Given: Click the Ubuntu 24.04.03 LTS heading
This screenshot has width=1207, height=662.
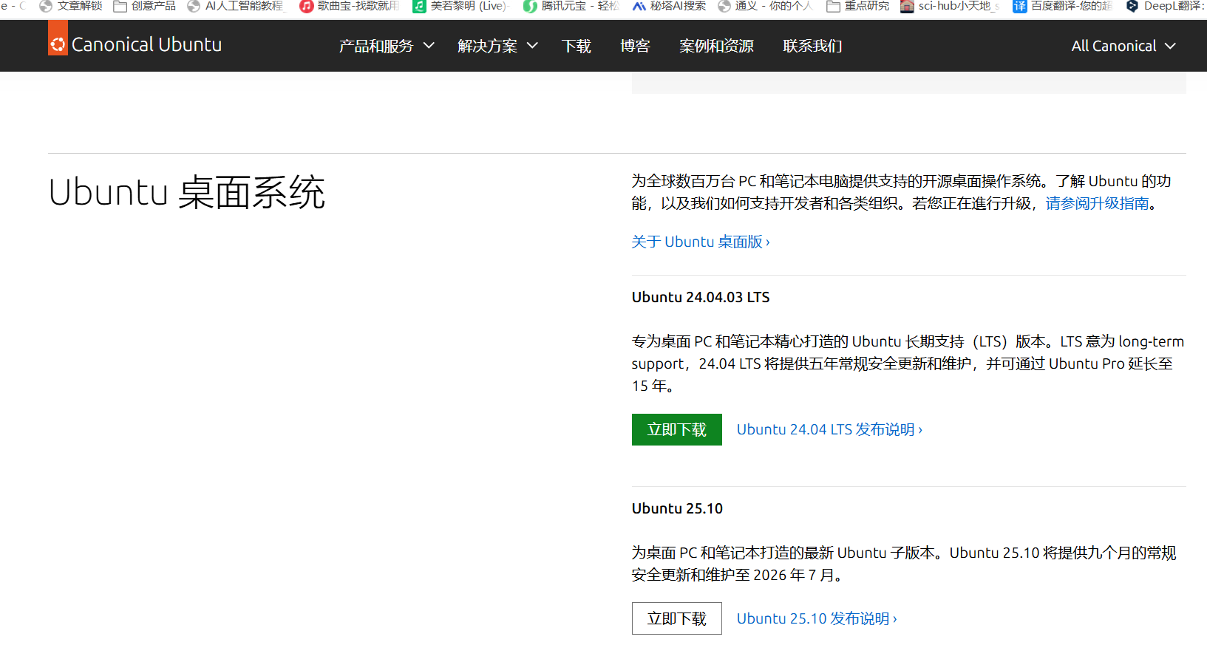Looking at the screenshot, I should [x=701, y=297].
